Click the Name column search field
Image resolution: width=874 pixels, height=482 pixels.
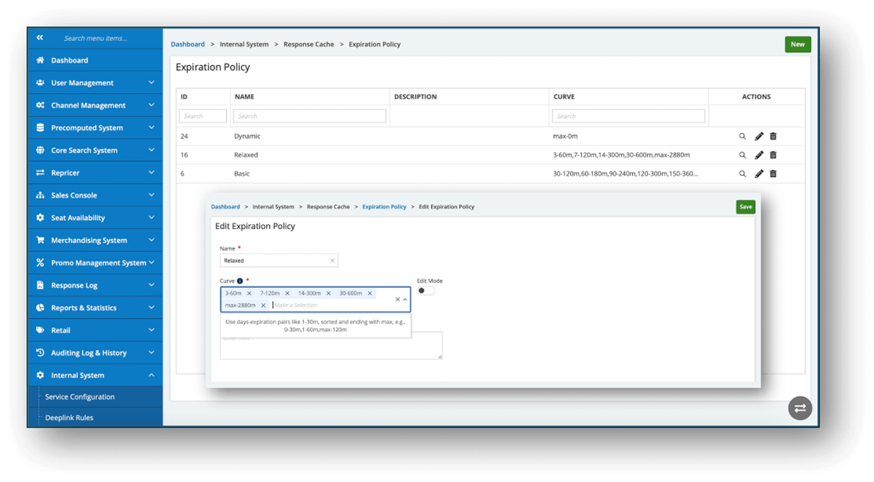click(x=309, y=116)
